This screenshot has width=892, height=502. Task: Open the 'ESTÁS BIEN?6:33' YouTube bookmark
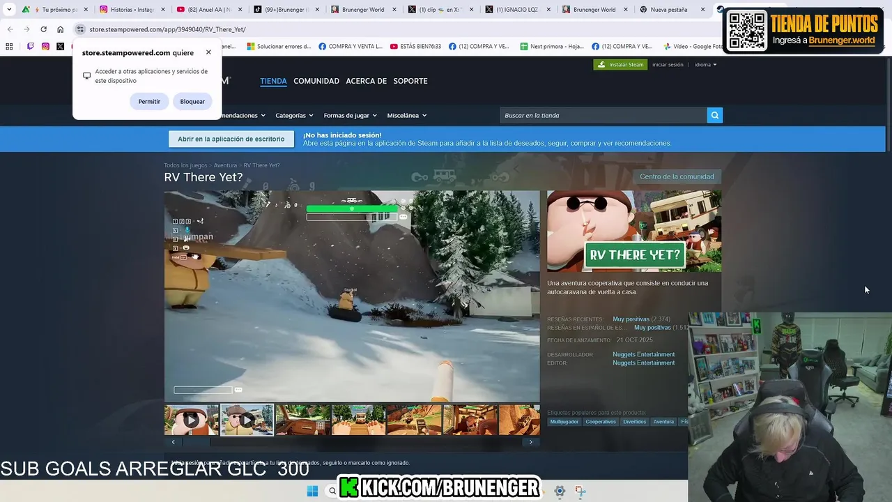[415, 46]
